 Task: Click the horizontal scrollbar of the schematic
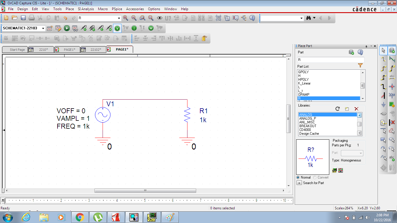tap(145, 191)
